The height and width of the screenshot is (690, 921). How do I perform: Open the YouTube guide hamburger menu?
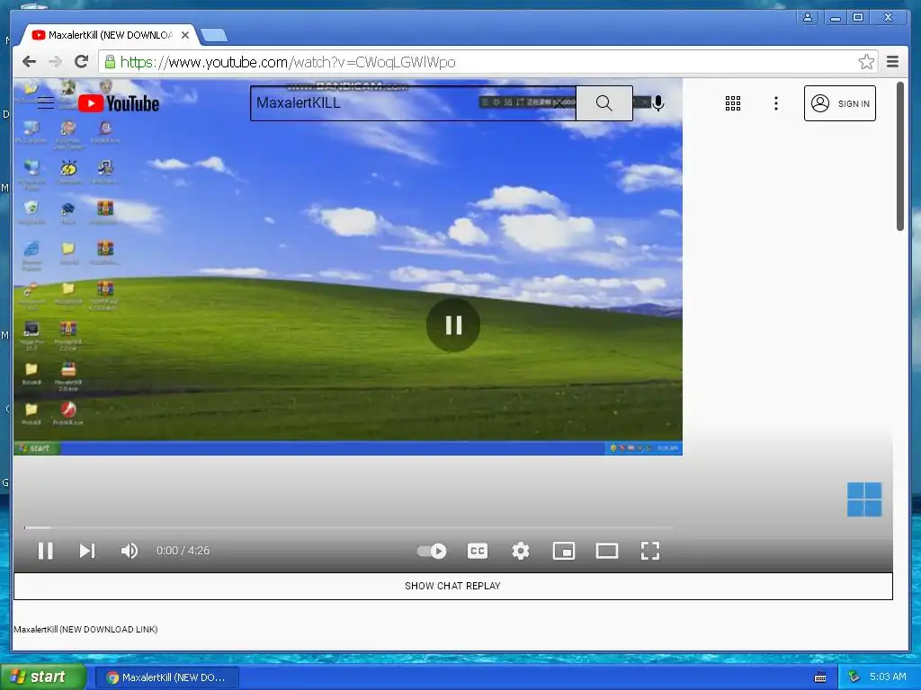(46, 103)
